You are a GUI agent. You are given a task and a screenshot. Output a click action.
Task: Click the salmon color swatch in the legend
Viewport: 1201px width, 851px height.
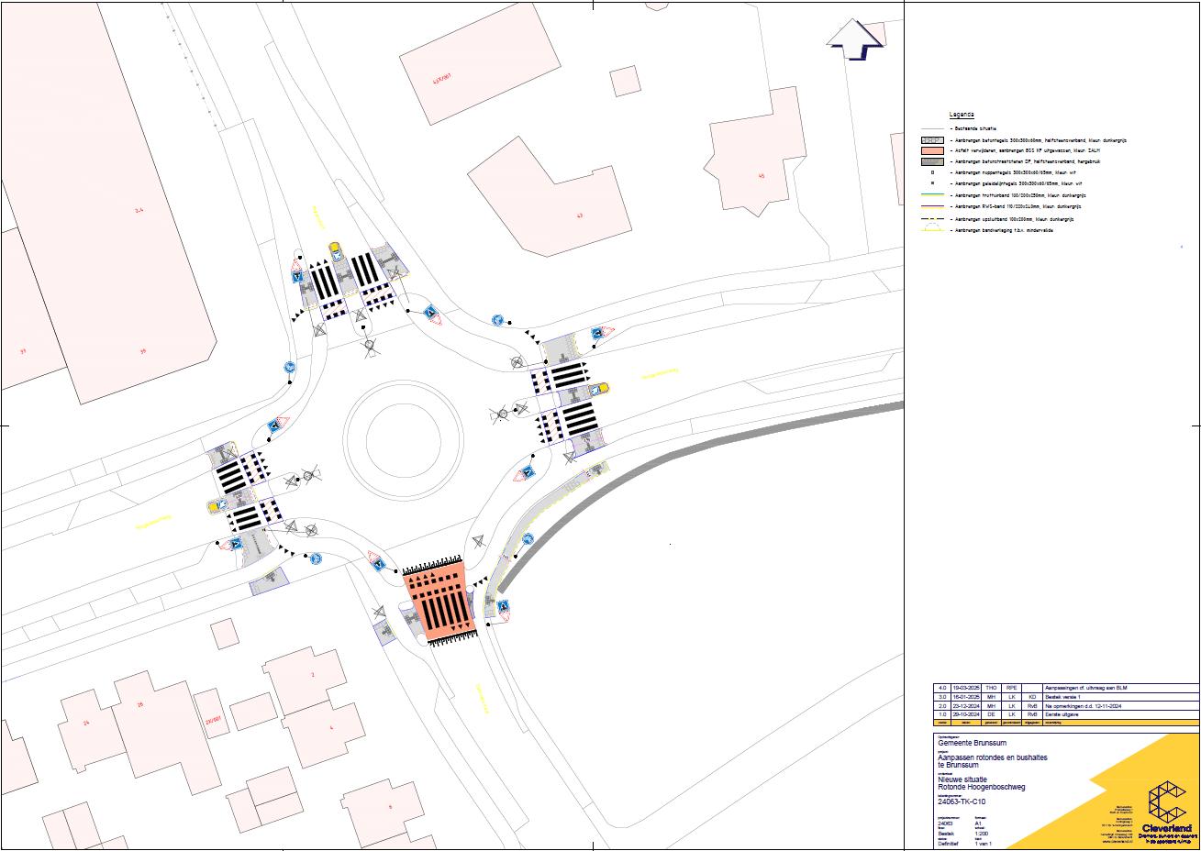click(933, 150)
